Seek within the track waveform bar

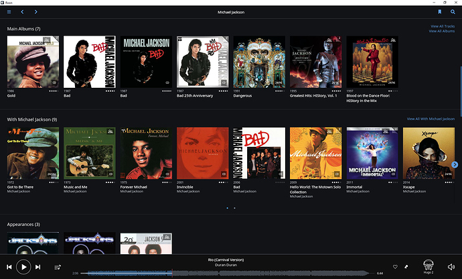228,273
